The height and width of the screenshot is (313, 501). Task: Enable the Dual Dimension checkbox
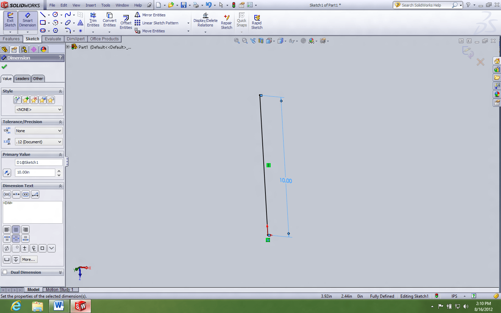coord(5,272)
